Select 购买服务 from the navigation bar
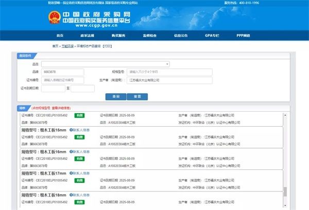Viewport: 309px width, 210px height. 118,36
